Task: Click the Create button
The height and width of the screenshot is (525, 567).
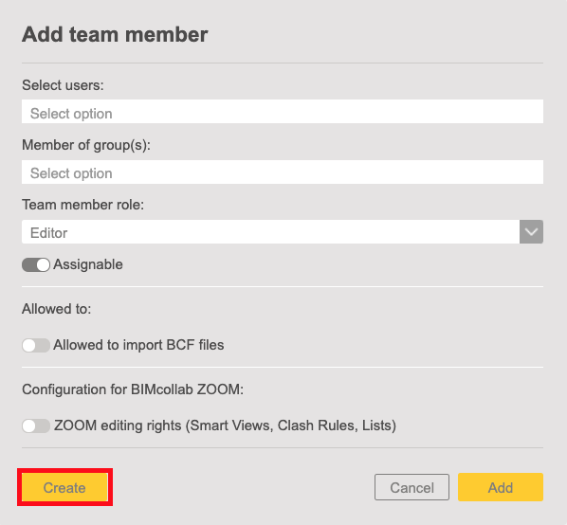Action: [x=64, y=487]
